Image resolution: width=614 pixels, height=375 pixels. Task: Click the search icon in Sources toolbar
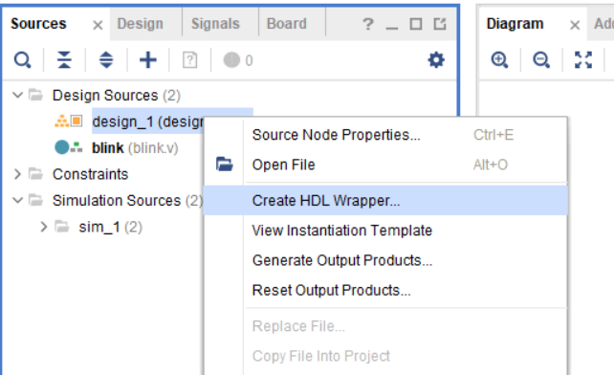[x=22, y=60]
